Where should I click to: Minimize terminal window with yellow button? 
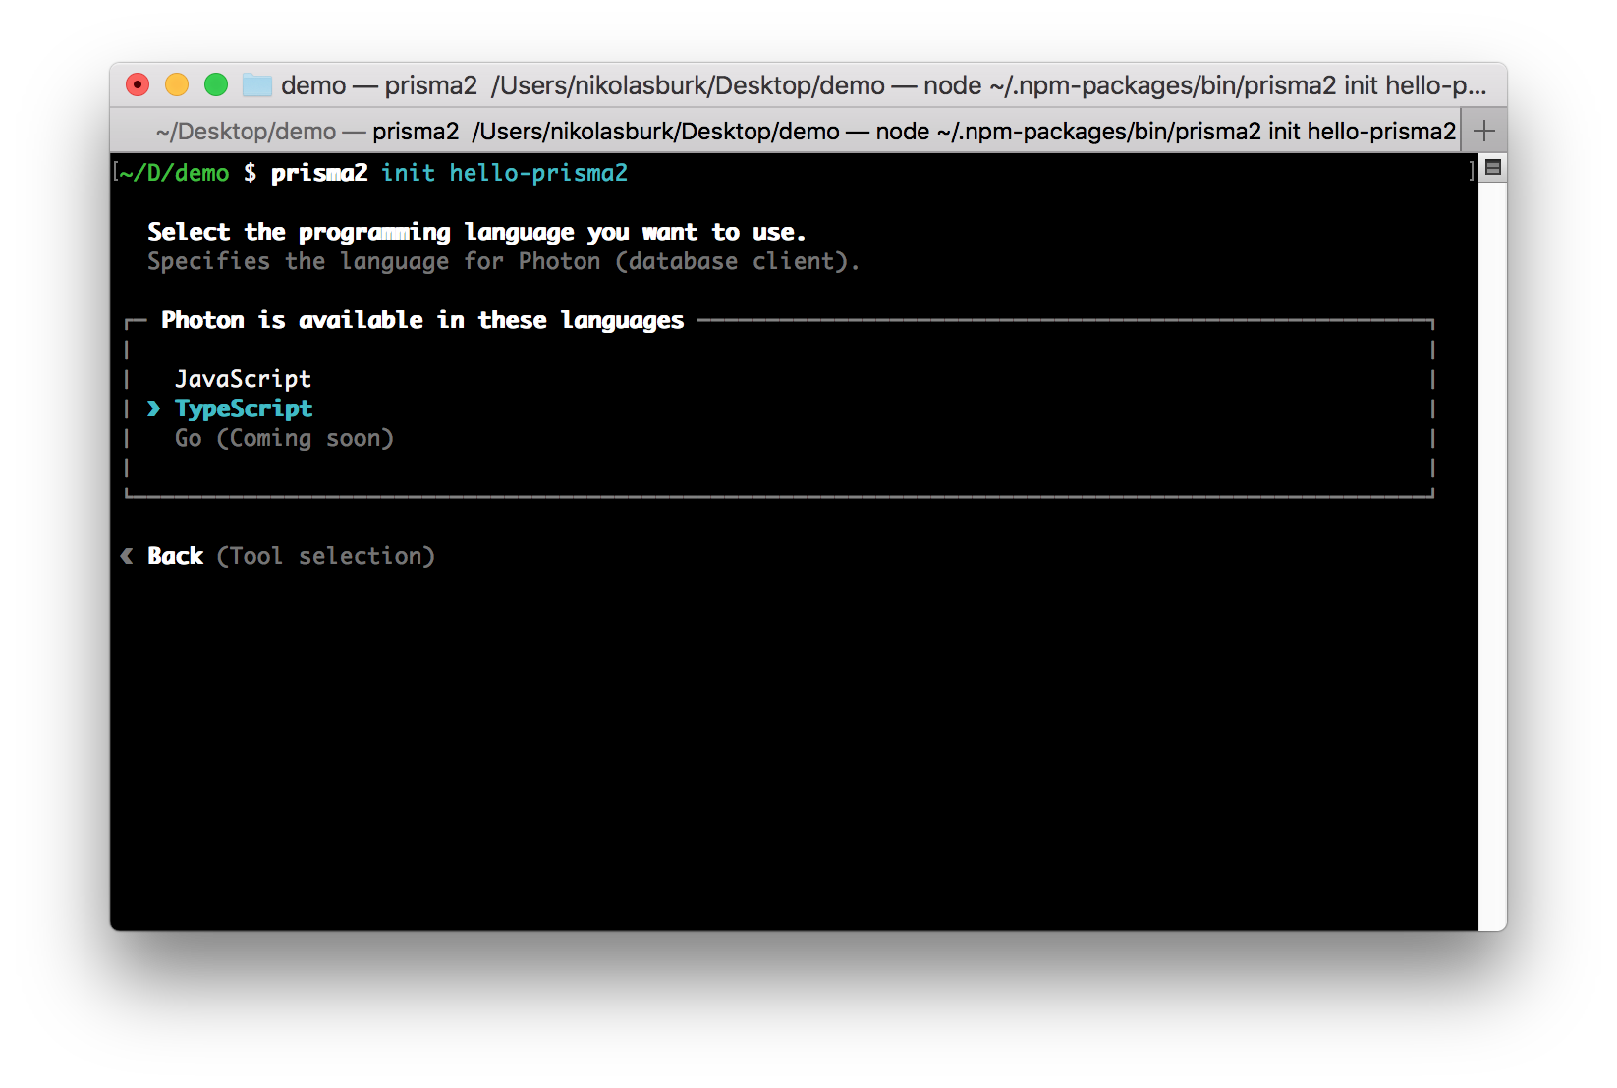177,85
